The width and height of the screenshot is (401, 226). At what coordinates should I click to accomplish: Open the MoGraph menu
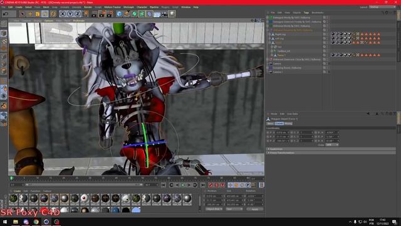click(128, 7)
